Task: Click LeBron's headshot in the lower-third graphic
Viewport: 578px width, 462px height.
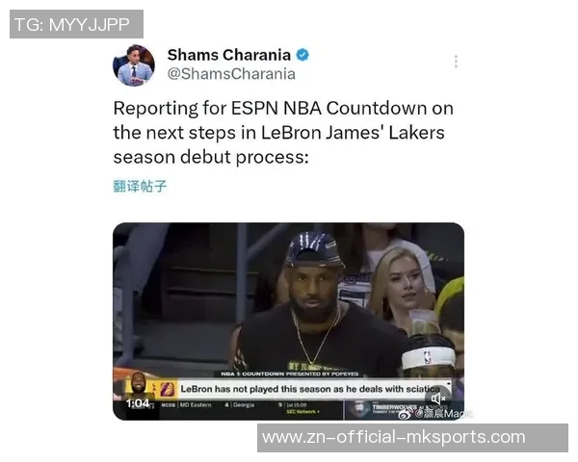Action: [x=138, y=384]
